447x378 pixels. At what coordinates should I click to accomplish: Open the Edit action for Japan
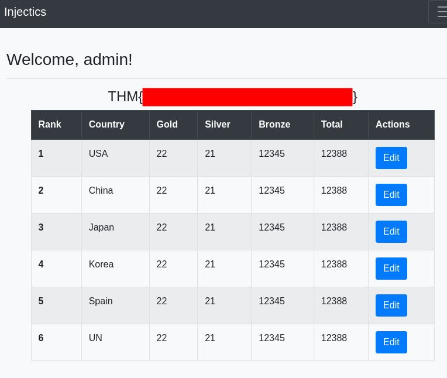point(391,232)
